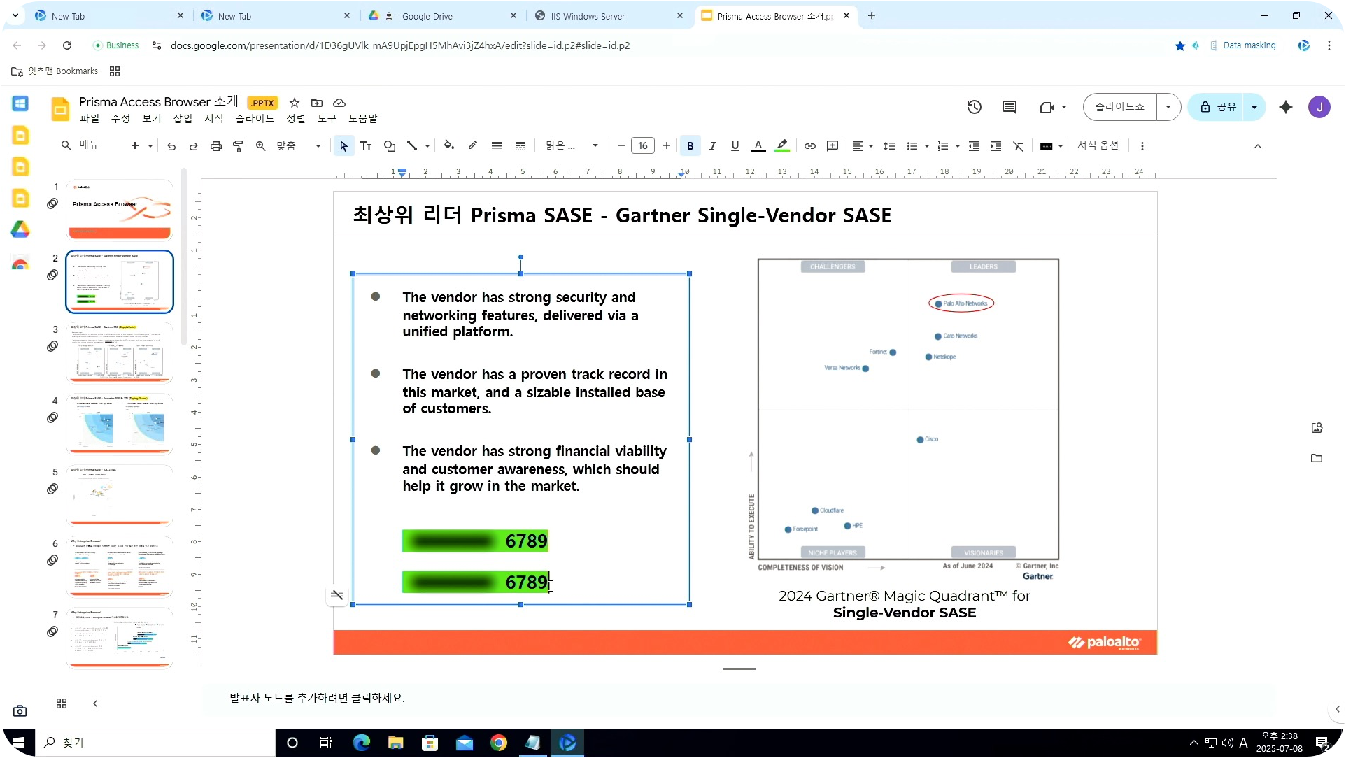
Task: Click the font size input field
Action: coord(644,146)
